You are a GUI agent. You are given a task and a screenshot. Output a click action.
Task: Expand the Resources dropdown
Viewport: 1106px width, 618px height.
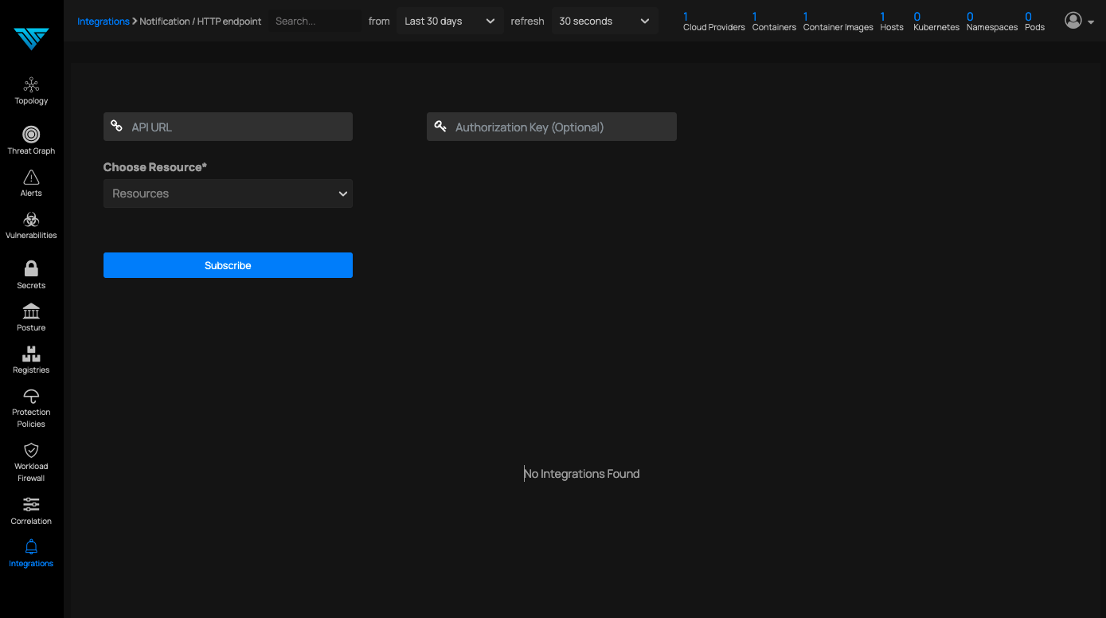pos(228,194)
